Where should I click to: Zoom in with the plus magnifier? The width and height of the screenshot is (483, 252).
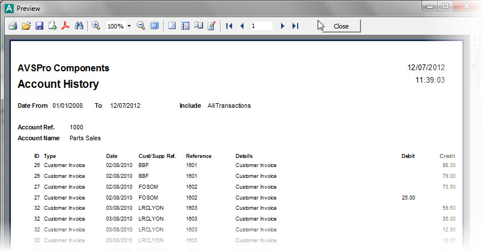pos(96,26)
